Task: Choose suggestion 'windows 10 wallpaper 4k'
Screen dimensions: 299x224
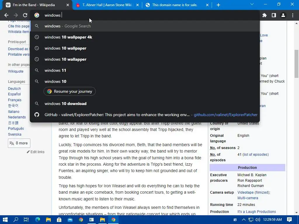Action: point(145,37)
